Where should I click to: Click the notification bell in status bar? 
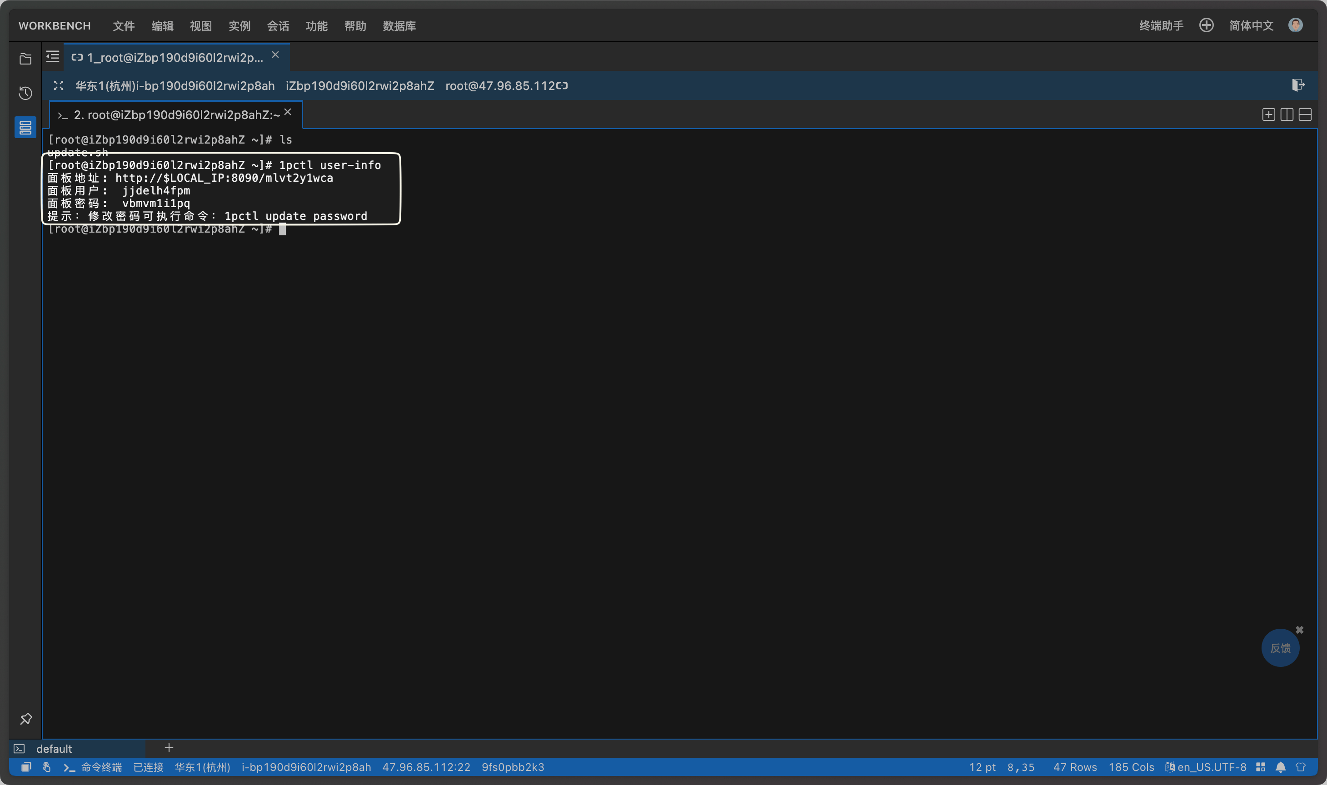1281,767
